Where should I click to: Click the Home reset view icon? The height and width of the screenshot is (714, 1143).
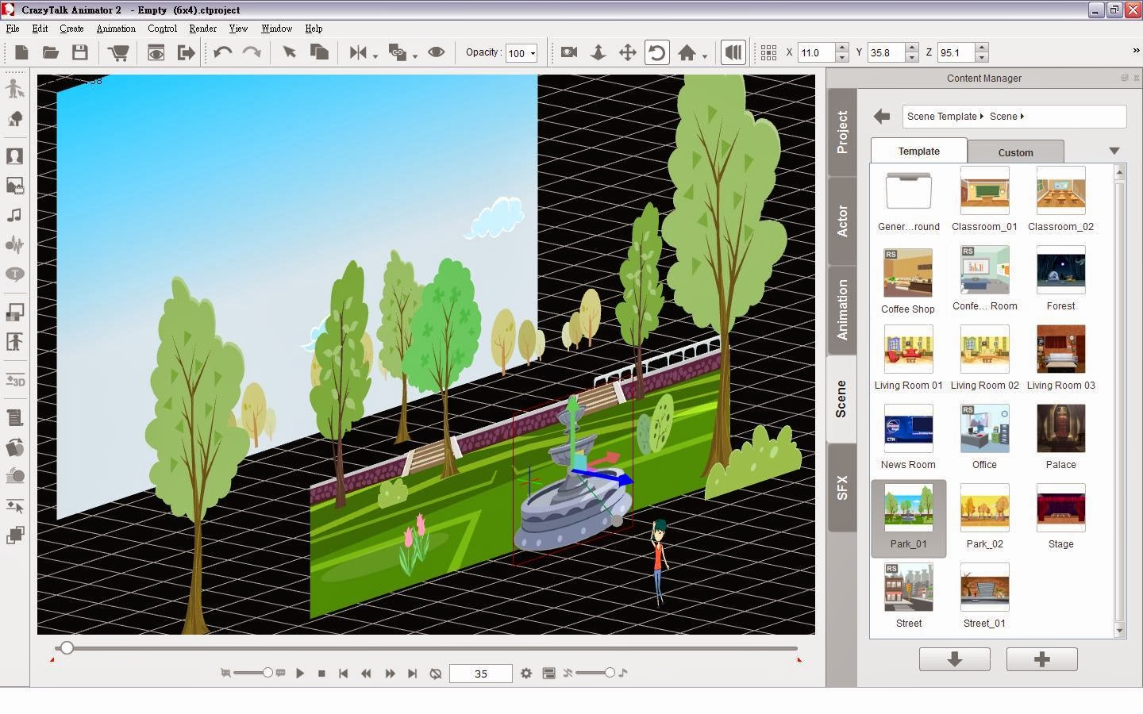[687, 52]
